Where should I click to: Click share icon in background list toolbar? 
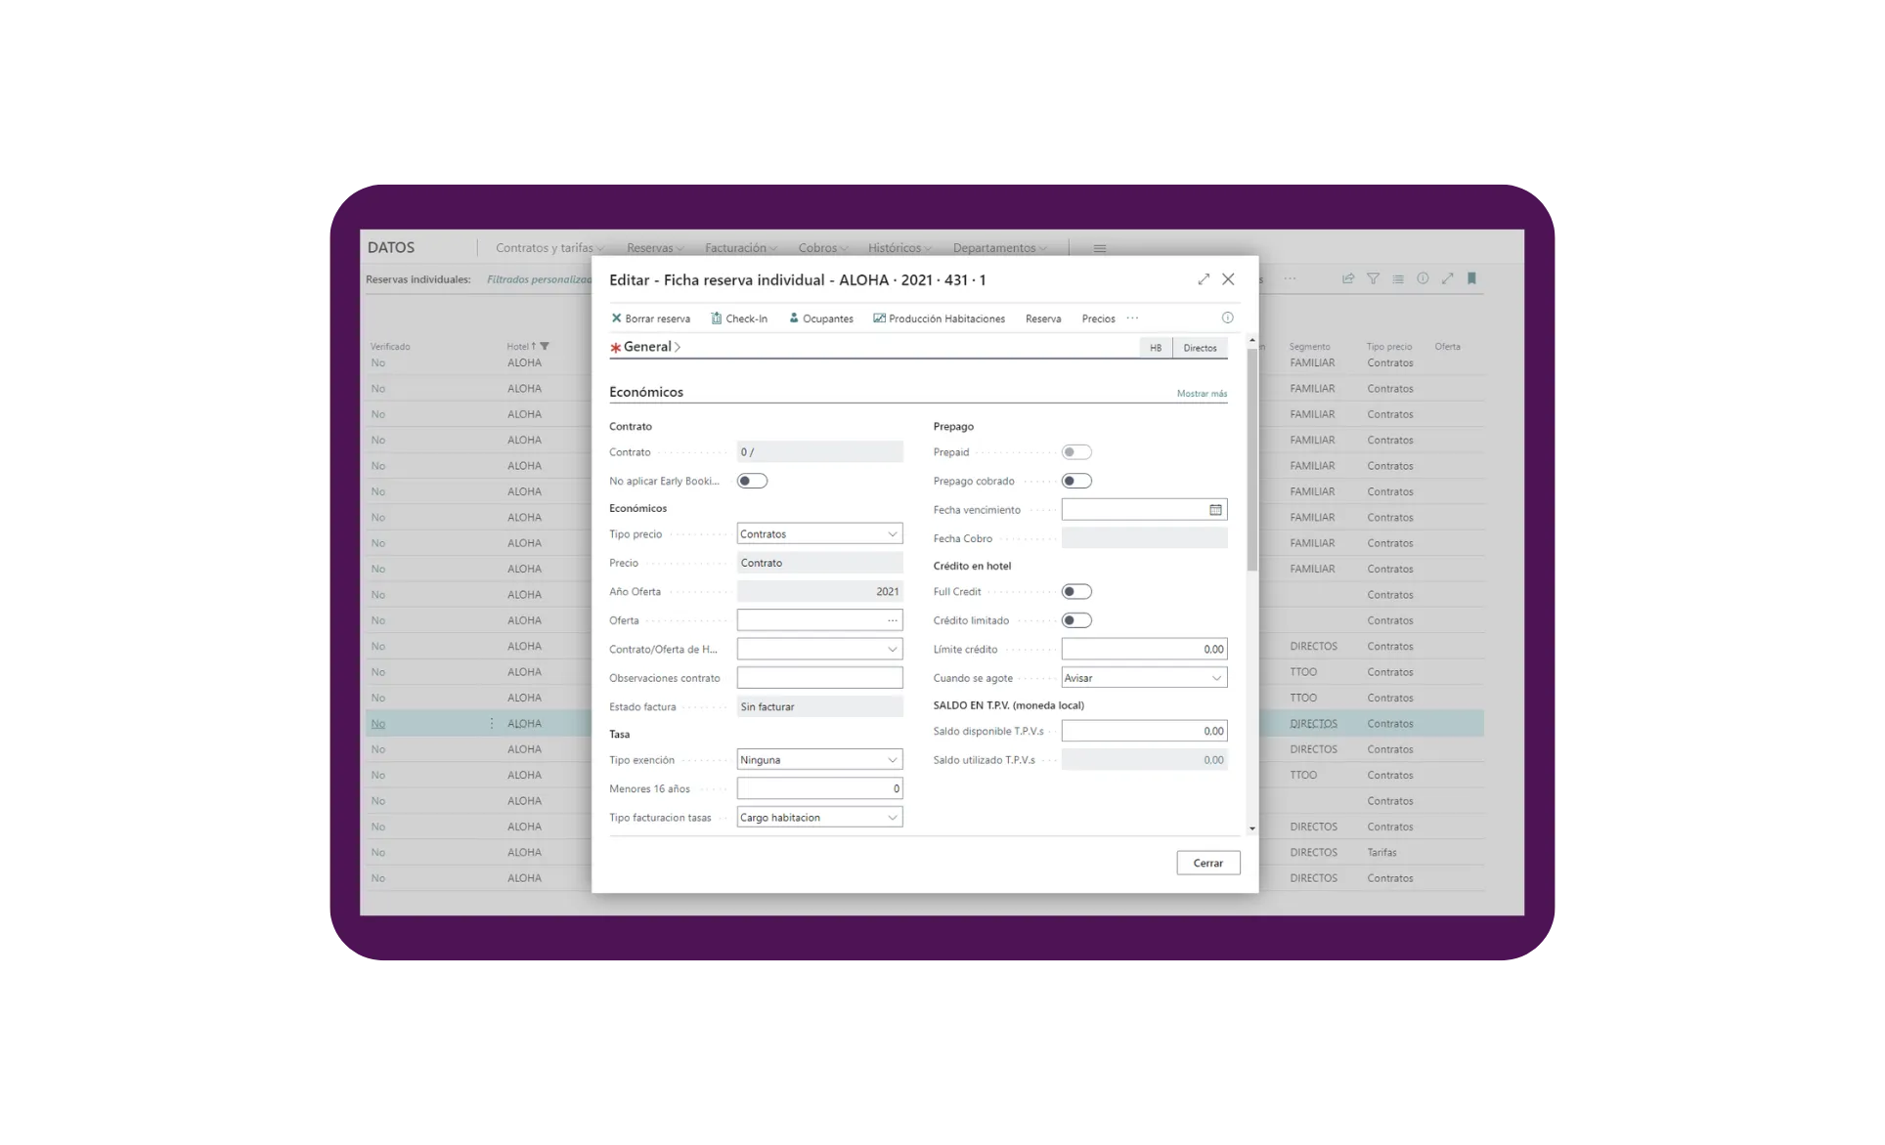pyautogui.click(x=1348, y=279)
